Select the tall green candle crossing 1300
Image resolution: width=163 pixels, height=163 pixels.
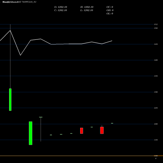[x=10, y=100]
